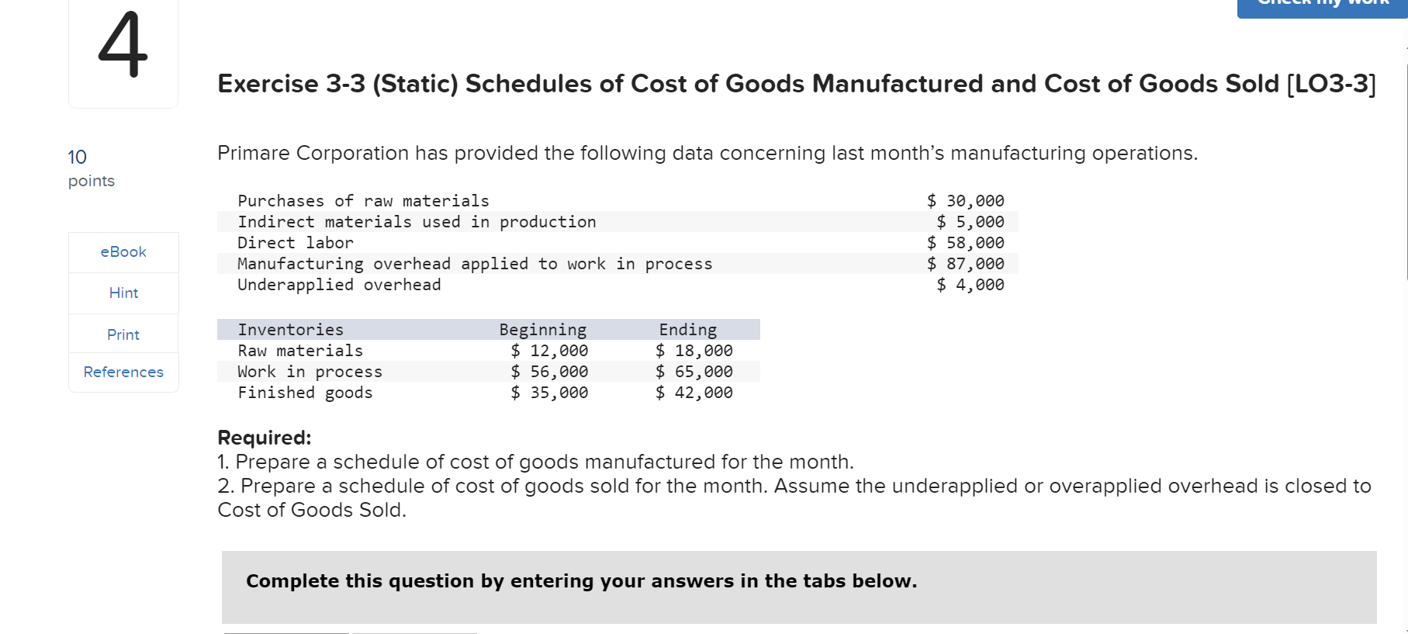Click the Print option
Screen dimensions: 1408x634
(x=123, y=334)
